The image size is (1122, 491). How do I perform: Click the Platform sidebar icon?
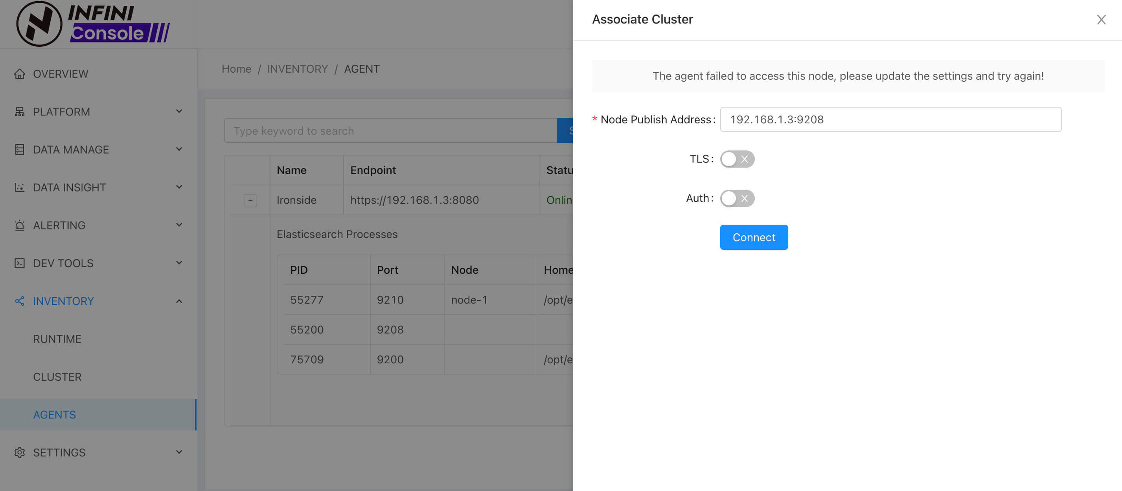point(19,112)
